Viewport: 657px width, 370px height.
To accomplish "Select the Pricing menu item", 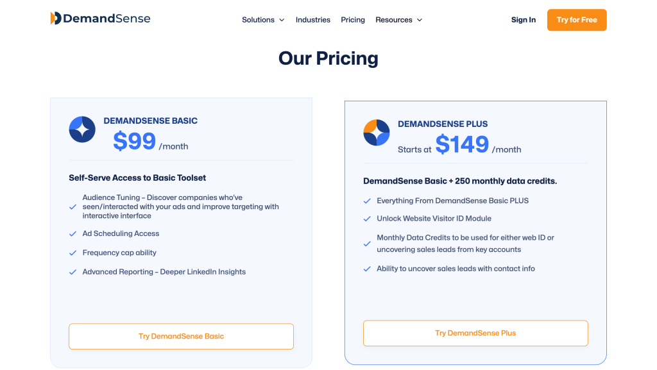I will (352, 20).
